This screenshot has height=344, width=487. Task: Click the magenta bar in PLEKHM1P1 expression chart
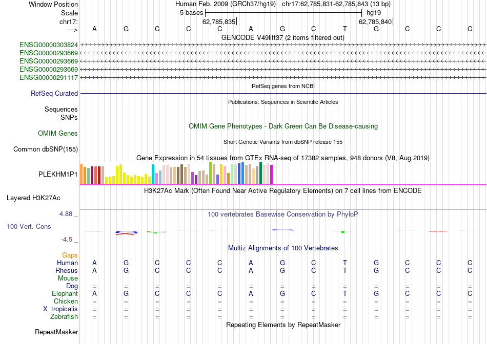tap(272, 175)
